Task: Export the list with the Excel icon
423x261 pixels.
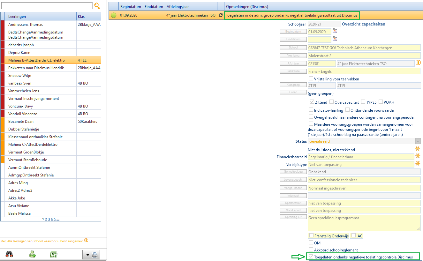Action: coord(53,254)
